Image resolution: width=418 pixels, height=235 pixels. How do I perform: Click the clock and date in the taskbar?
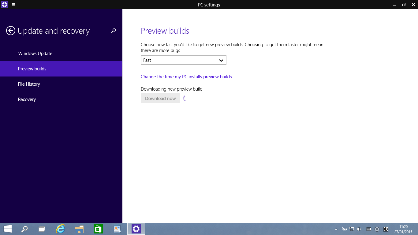[403, 229]
